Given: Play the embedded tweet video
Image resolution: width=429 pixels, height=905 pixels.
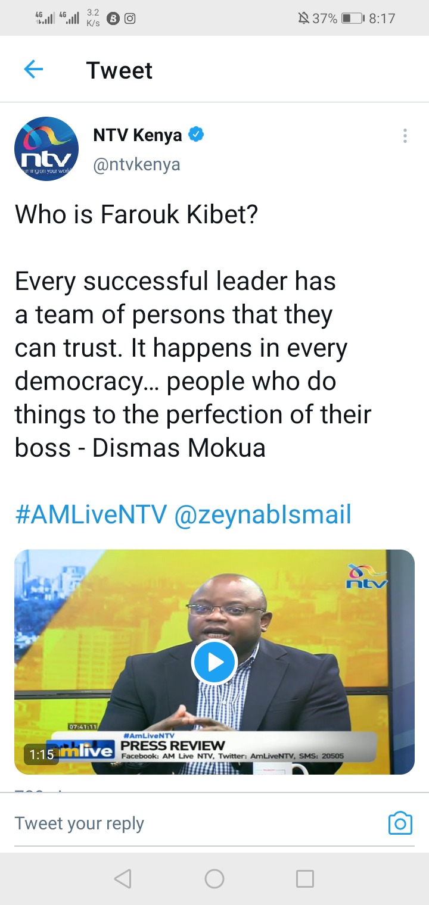Looking at the screenshot, I should tap(214, 662).
